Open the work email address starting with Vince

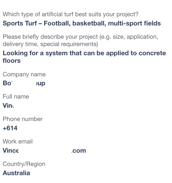44,151
